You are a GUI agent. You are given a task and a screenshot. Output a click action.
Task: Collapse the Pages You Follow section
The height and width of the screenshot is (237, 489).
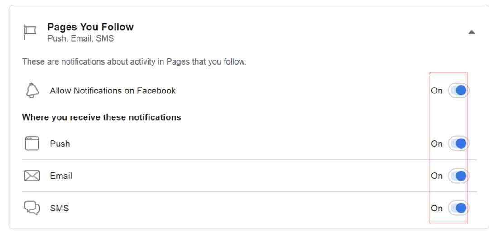(x=471, y=32)
